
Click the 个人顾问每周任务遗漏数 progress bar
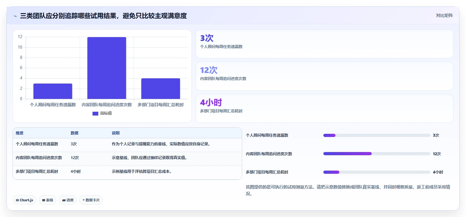tap(377, 135)
